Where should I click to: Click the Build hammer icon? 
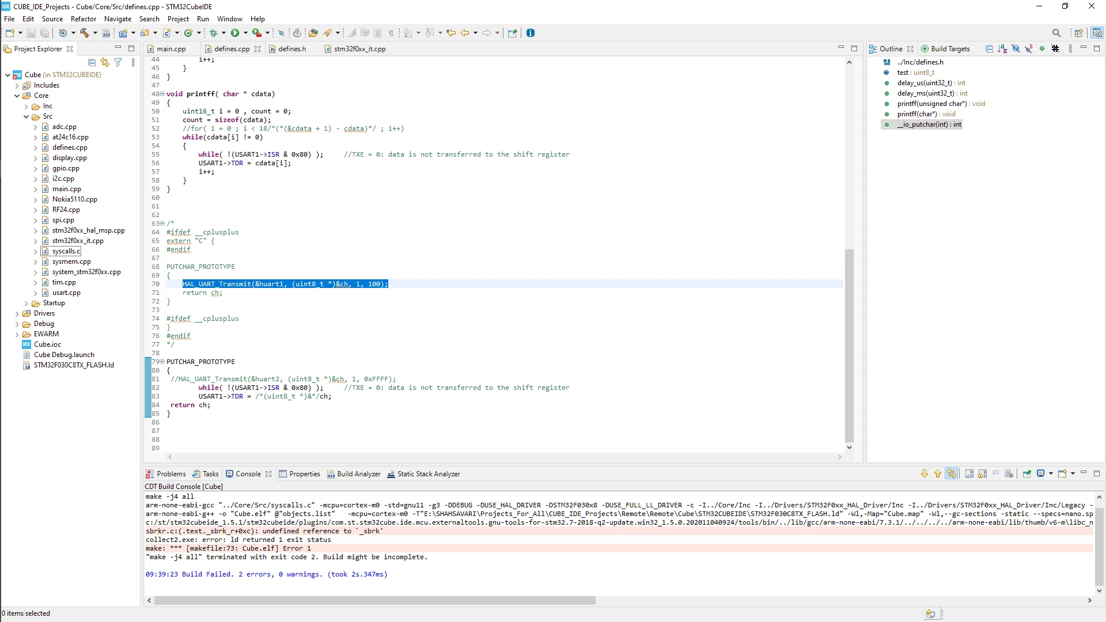point(84,33)
